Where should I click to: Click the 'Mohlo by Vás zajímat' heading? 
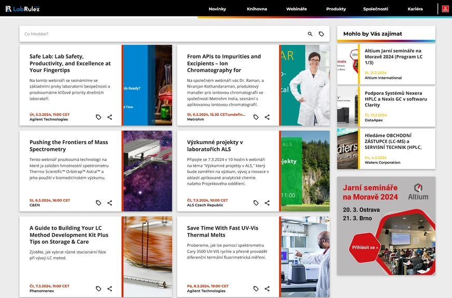click(x=373, y=34)
